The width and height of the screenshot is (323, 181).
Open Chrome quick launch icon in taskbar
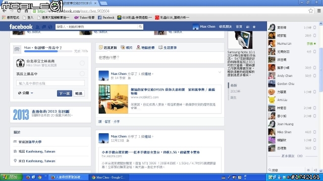coord(39,177)
